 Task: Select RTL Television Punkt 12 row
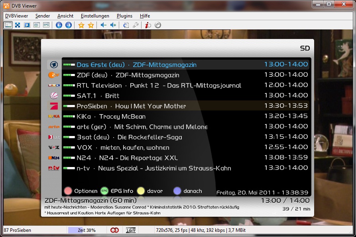(186, 85)
